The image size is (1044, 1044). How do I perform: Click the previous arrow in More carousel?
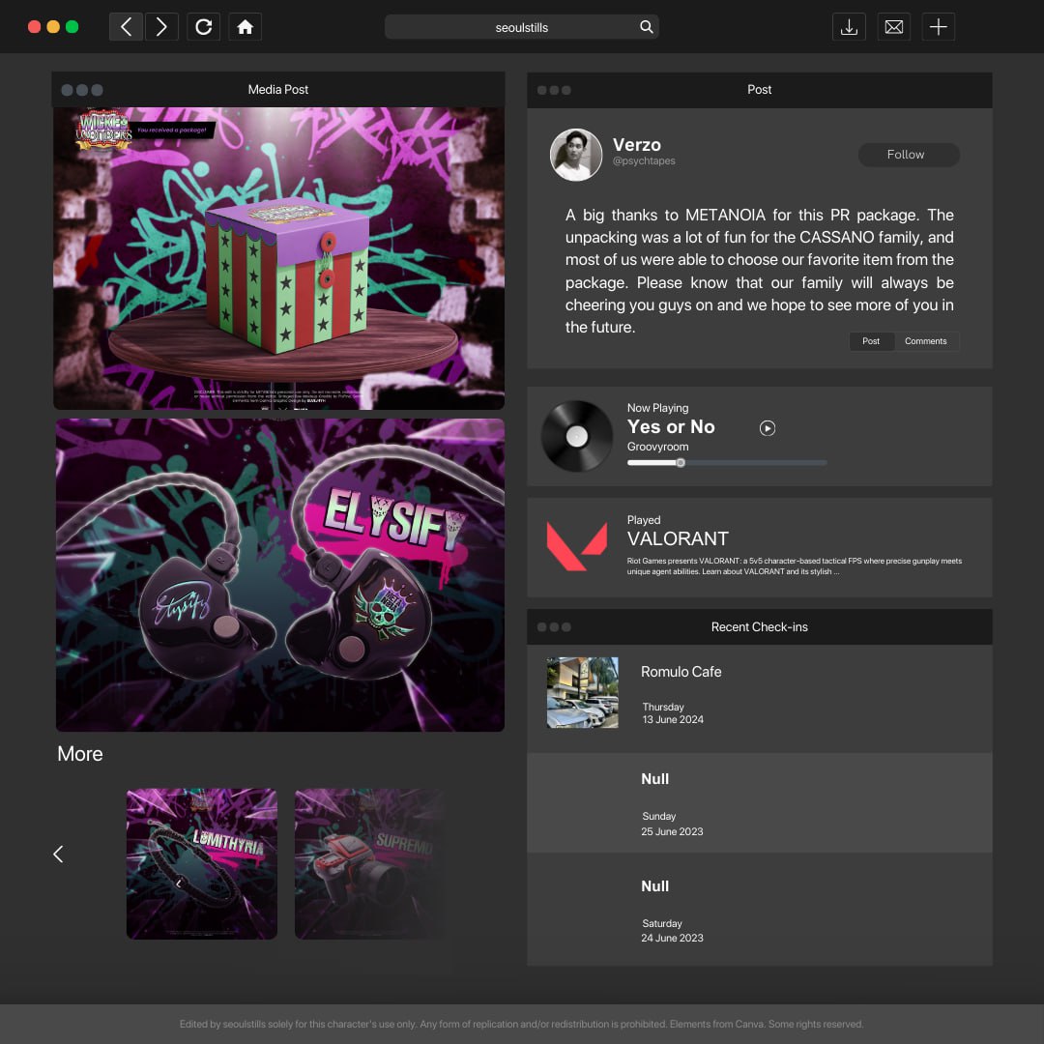click(x=59, y=855)
